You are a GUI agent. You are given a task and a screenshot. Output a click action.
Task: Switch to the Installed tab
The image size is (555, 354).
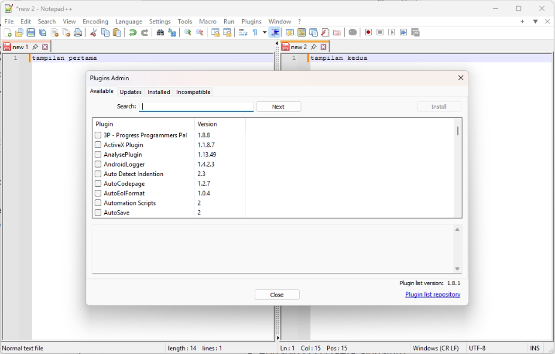point(159,92)
